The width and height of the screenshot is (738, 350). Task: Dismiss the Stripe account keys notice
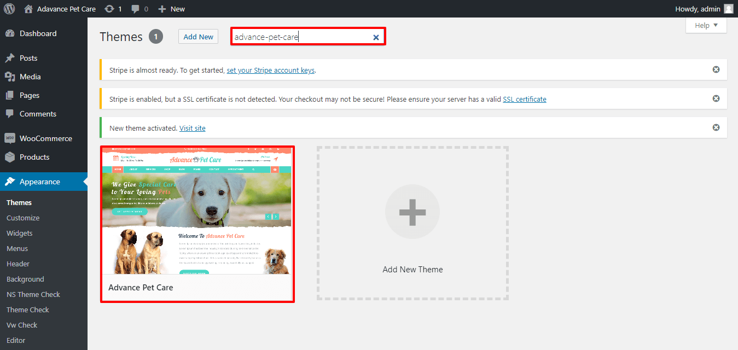(716, 69)
